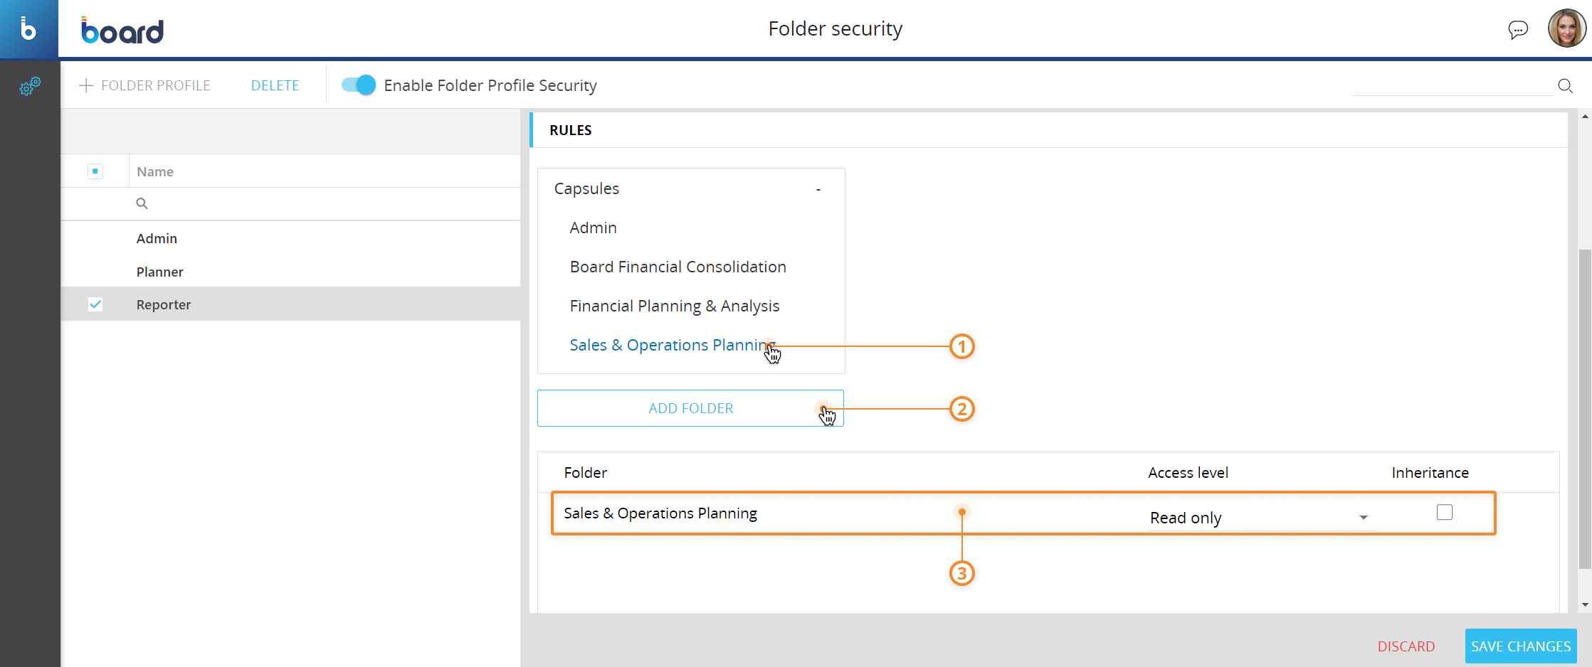Click the Board 'b' home icon
The image size is (1592, 667).
pyautogui.click(x=28, y=29)
